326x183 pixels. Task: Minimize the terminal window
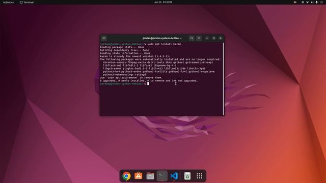point(207,38)
